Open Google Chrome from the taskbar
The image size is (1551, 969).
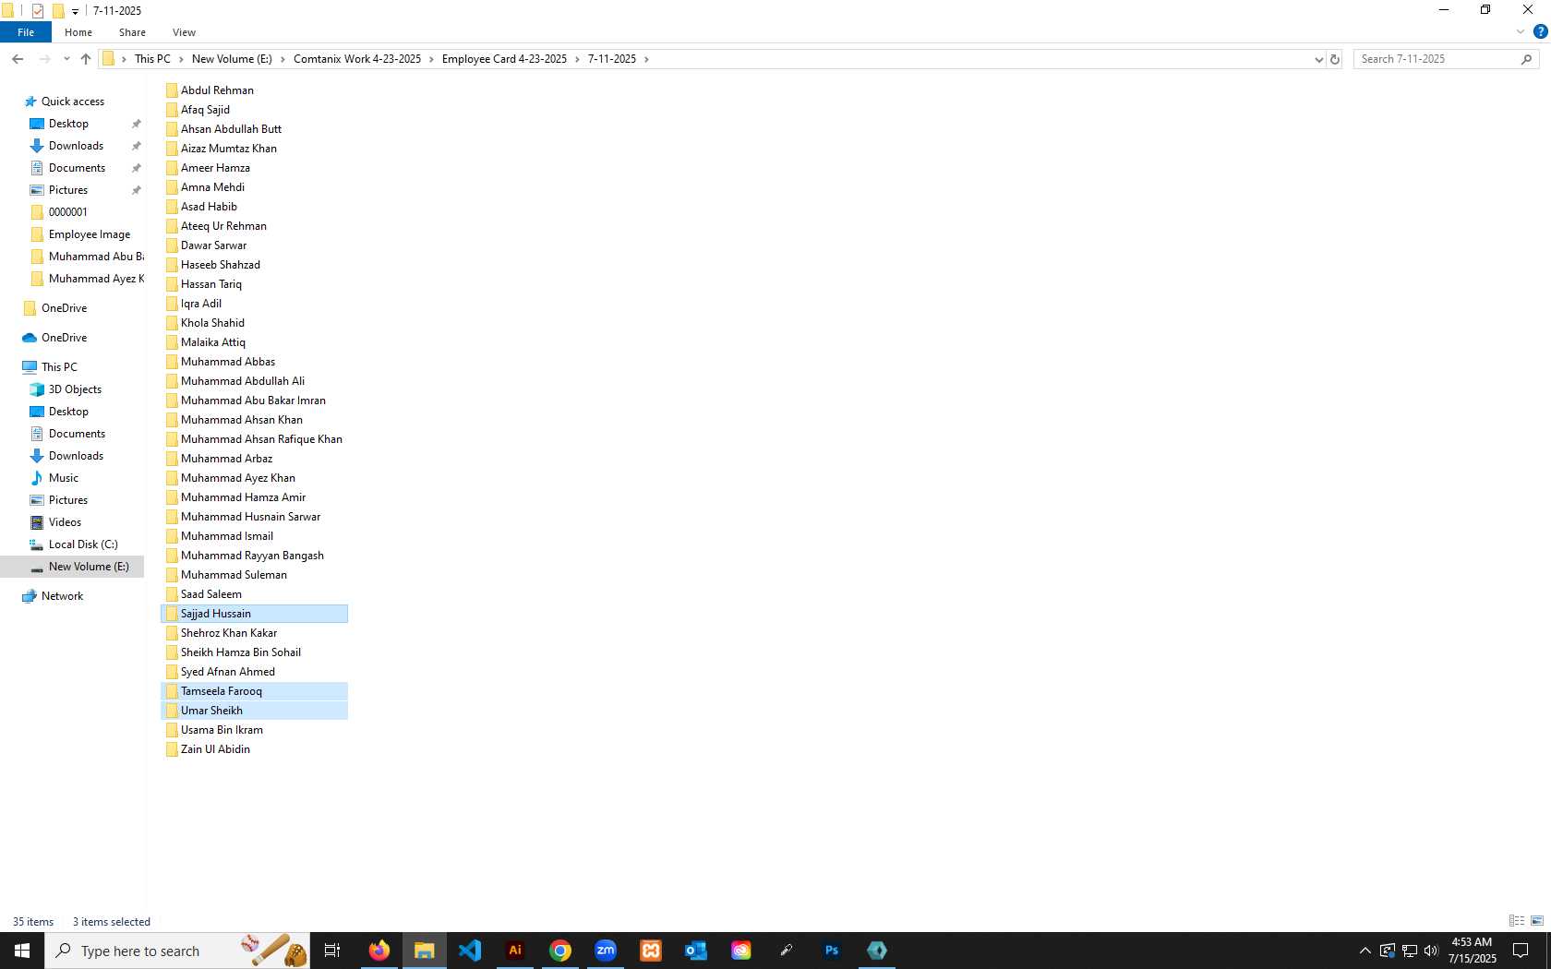pos(560,951)
